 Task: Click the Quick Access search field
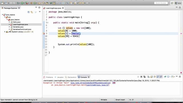(161, 3)
